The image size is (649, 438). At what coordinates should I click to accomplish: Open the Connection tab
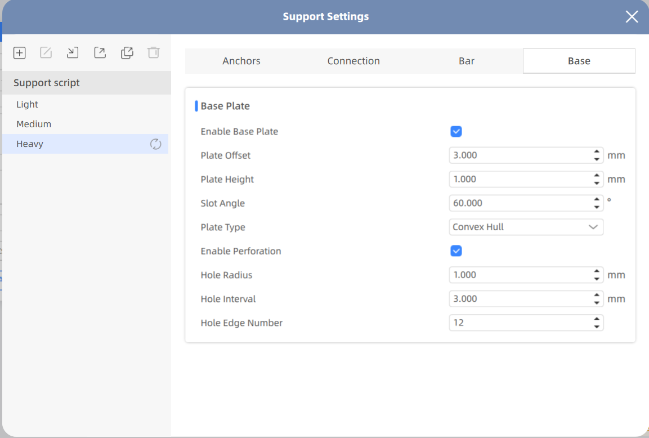click(353, 61)
